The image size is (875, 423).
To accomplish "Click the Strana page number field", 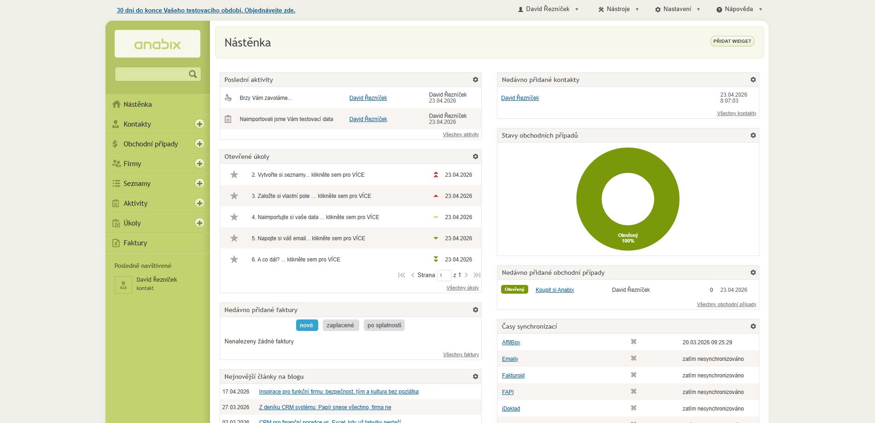I will point(444,275).
